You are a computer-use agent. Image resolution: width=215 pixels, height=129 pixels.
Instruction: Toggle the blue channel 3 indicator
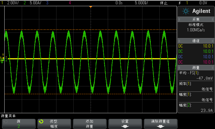(x=47, y=3)
